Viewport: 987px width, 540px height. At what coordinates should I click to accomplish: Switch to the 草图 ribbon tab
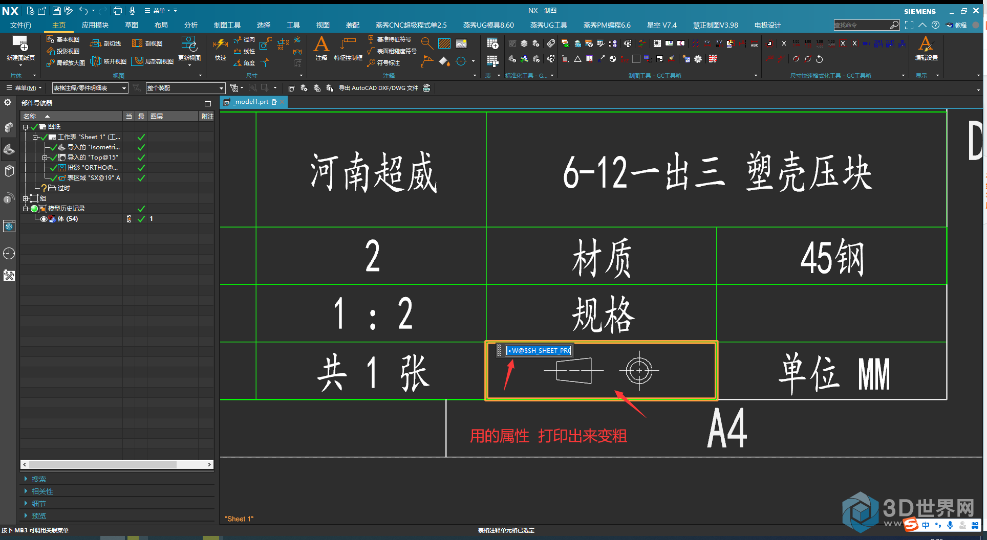coord(132,25)
